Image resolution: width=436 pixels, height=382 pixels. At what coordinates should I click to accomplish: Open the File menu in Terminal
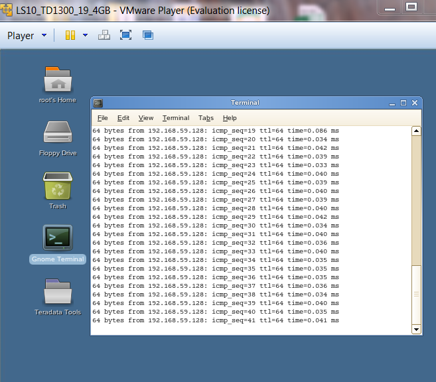pyautogui.click(x=102, y=118)
